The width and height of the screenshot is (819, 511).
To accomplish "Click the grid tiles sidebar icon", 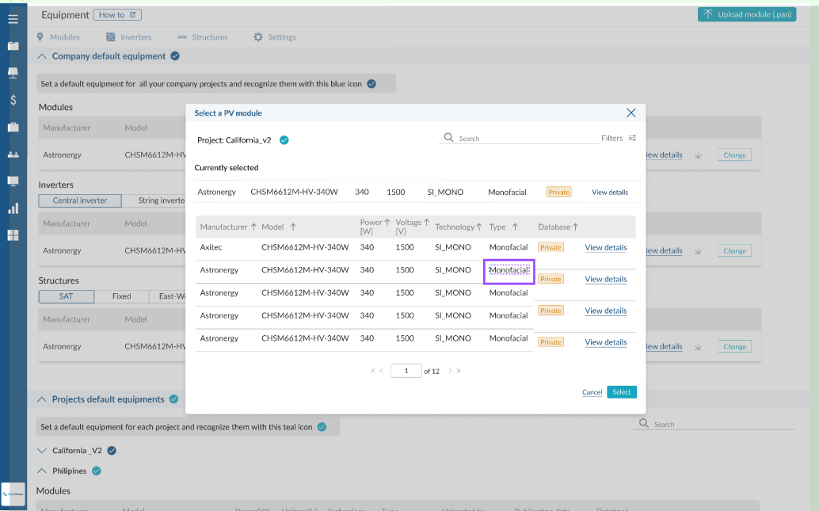I will click(13, 235).
